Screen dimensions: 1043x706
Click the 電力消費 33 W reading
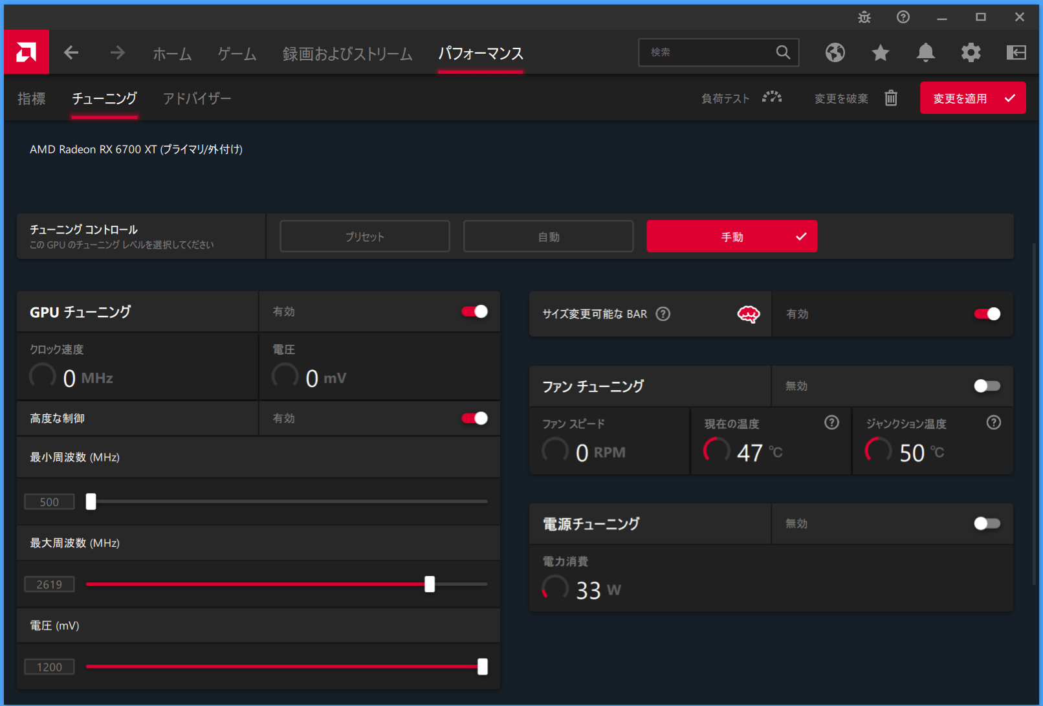tap(582, 588)
